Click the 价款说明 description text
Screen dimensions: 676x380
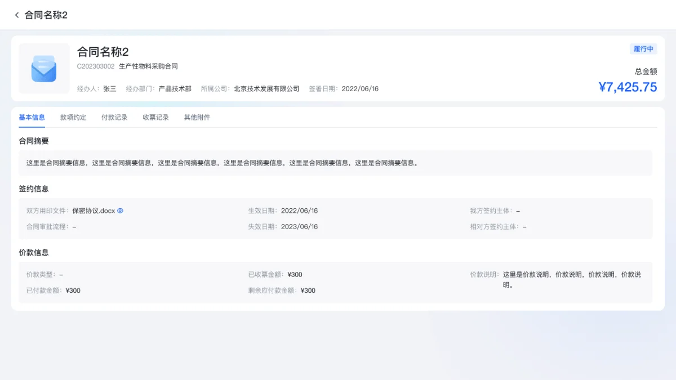click(x=571, y=279)
